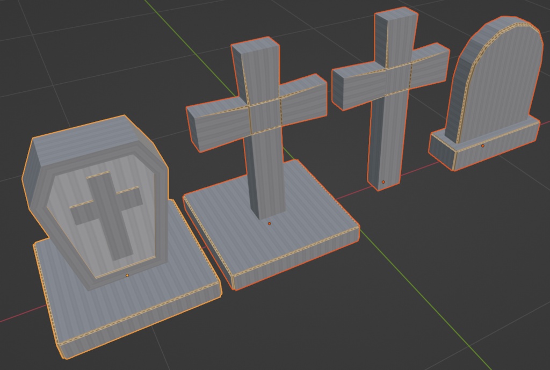Screen dimensions: 550x370
Task: Click the red X axis line
Action: pyautogui.click(x=21, y=315)
